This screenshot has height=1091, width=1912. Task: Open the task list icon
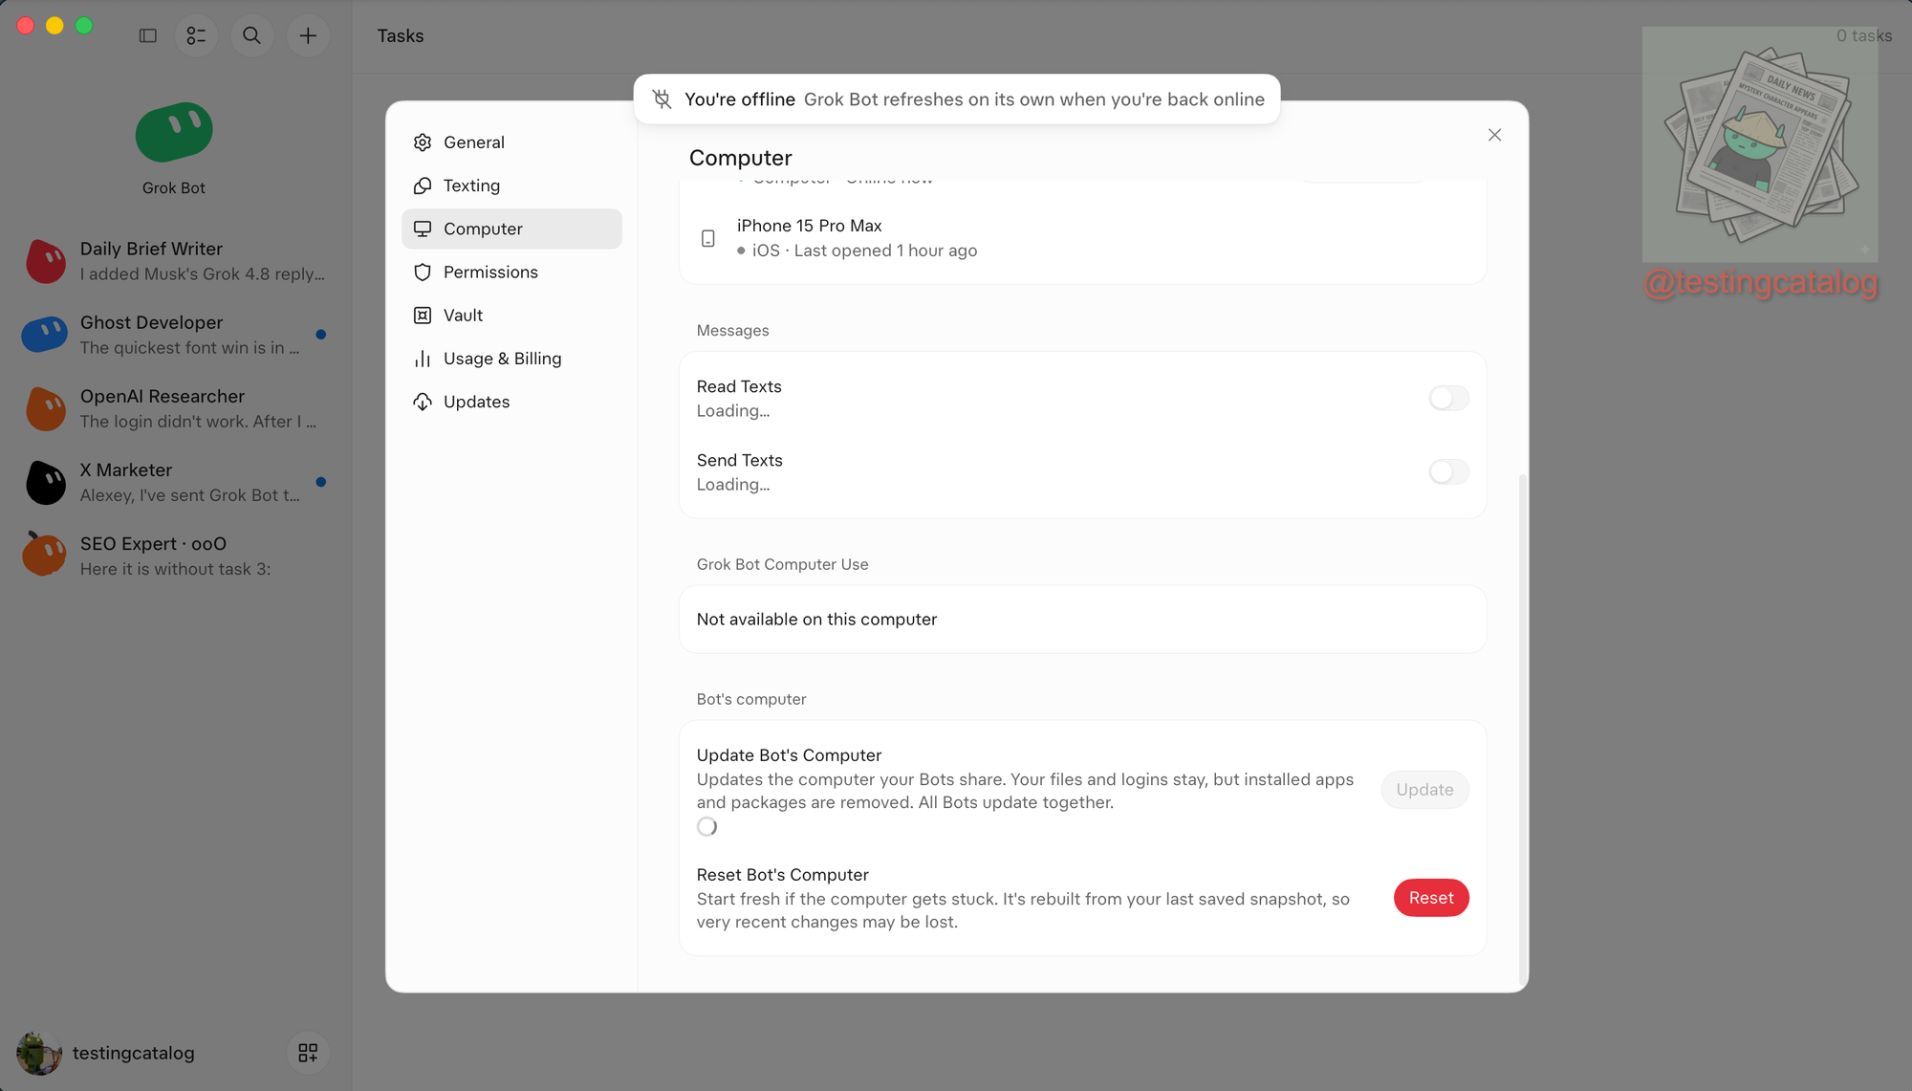(x=196, y=35)
